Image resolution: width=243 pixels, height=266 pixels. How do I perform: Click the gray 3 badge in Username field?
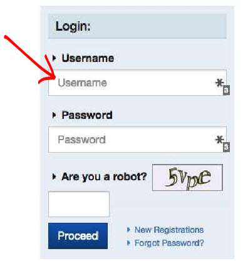click(x=227, y=90)
